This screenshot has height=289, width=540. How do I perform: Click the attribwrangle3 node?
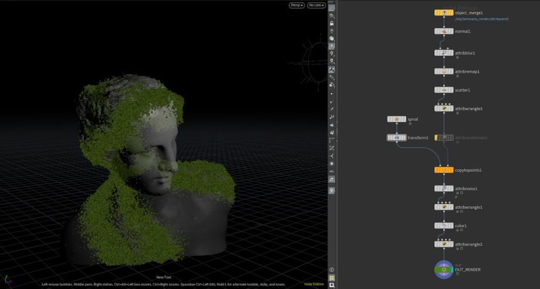[444, 108]
